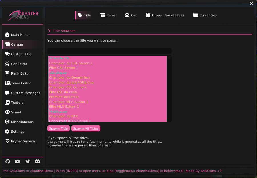This screenshot has height=178, width=257.
Task: Open Custom Title in the sidebar
Action: 21,54
